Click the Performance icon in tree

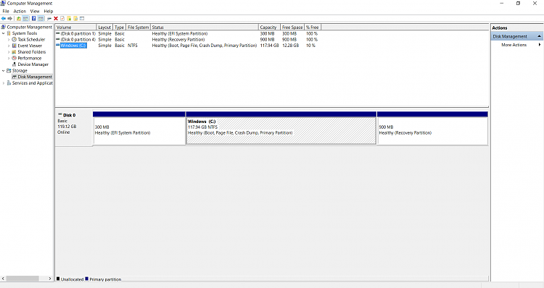pos(15,58)
